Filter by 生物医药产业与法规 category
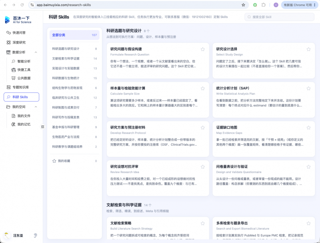The width and height of the screenshot is (320, 243). point(74,137)
